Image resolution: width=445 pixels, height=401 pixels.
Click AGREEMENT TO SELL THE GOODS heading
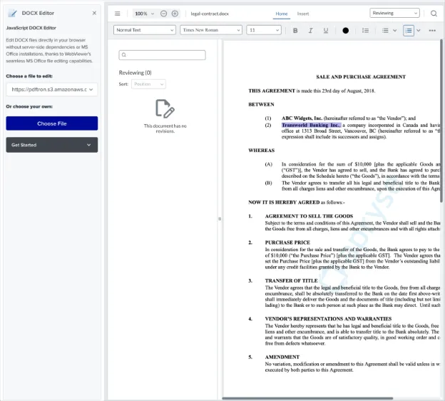click(309, 215)
